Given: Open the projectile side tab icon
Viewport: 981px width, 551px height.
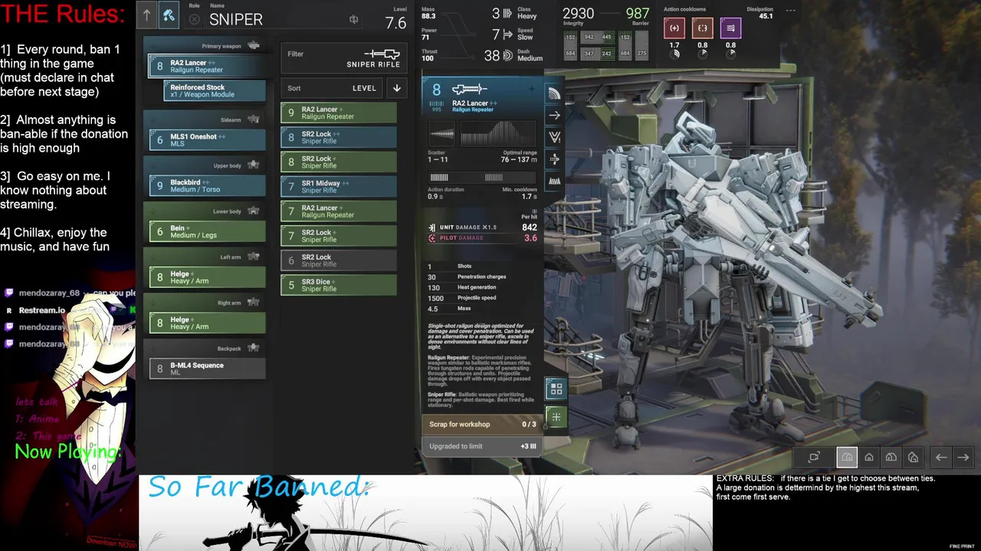Looking at the screenshot, I should (554, 159).
